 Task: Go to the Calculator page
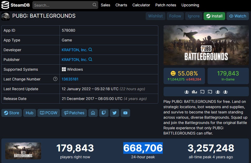pos(141,5)
